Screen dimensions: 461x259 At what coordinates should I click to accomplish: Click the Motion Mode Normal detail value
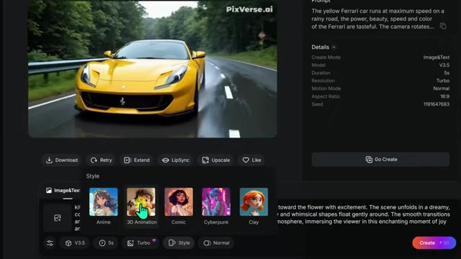click(442, 88)
